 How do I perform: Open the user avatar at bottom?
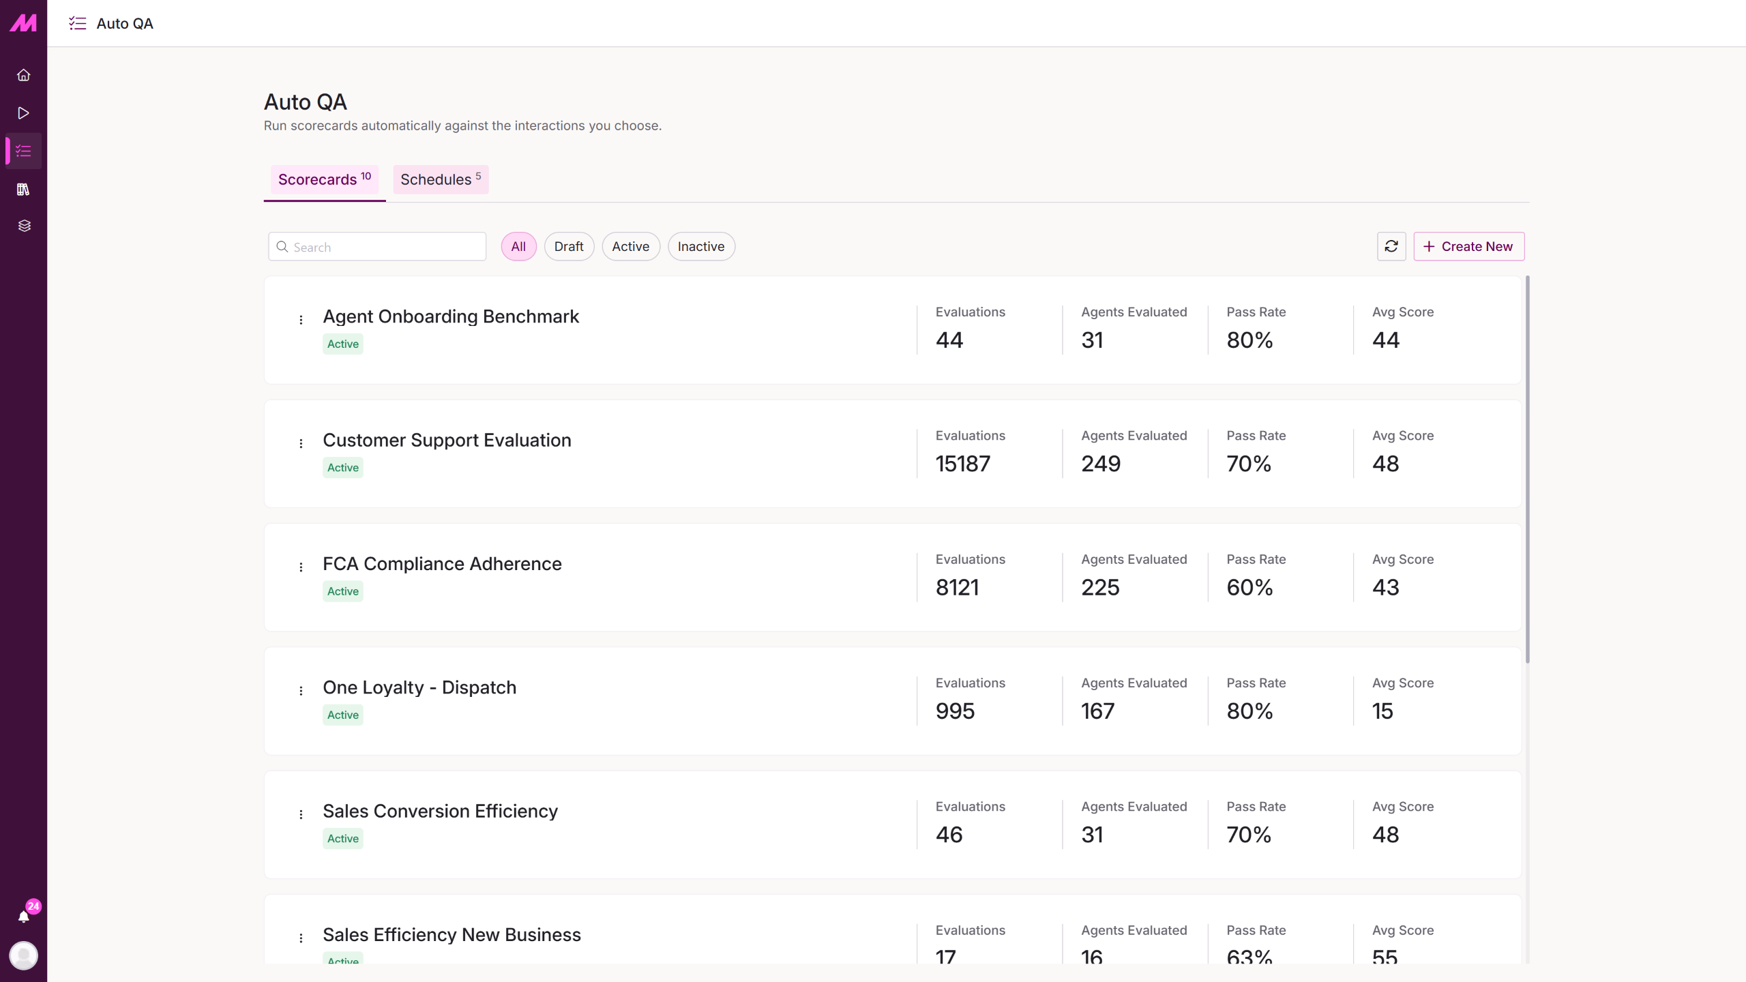pyautogui.click(x=23, y=955)
